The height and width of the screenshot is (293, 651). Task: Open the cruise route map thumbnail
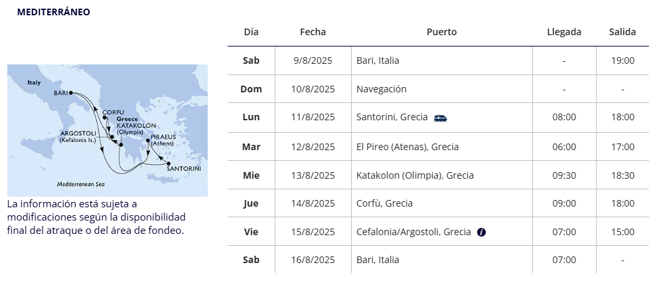click(108, 130)
